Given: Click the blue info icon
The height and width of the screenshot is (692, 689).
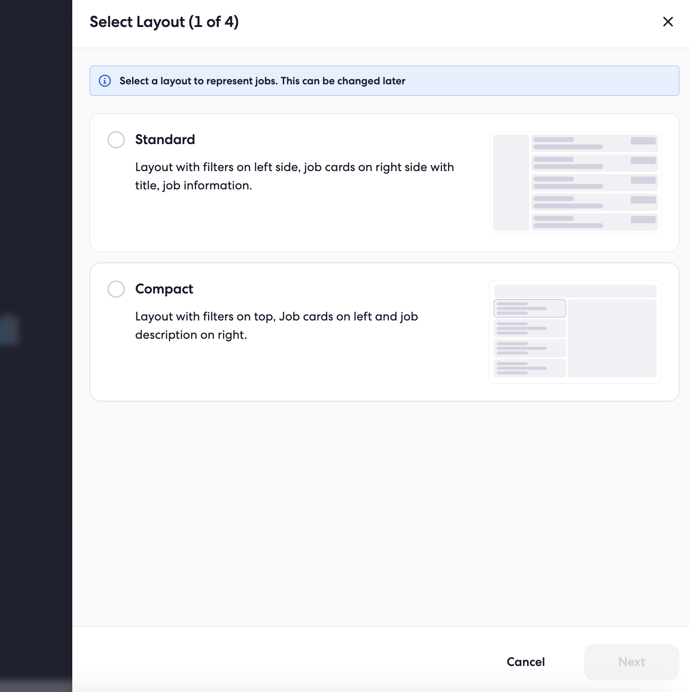Looking at the screenshot, I should click(x=105, y=80).
